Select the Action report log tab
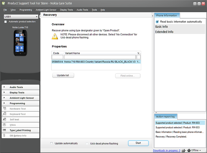 [x=165, y=116]
